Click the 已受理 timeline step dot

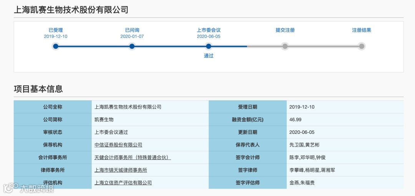[x=56, y=46]
